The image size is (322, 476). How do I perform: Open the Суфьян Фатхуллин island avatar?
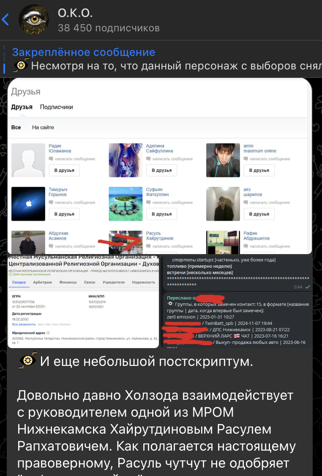[x=126, y=204]
